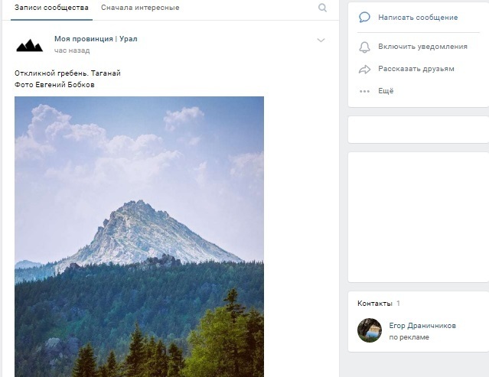Click the bell notifications icon
The width and height of the screenshot is (489, 377).
coord(364,47)
